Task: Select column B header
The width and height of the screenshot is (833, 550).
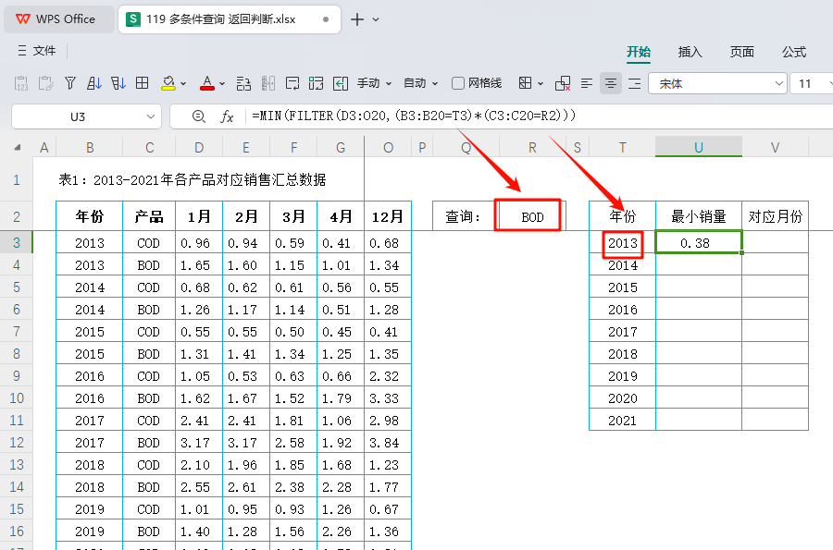Action: pyautogui.click(x=90, y=147)
